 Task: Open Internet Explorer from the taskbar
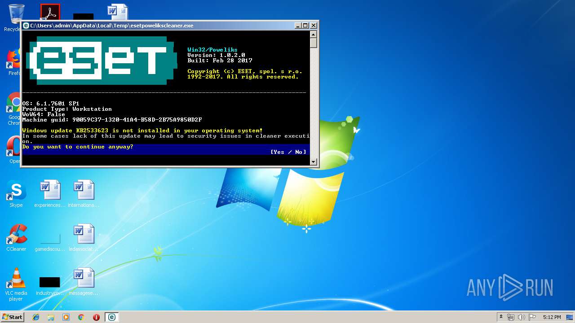(x=36, y=317)
